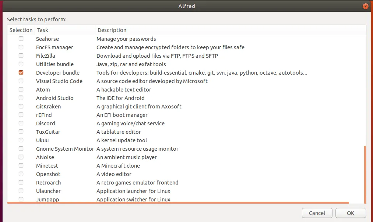Tick the Visual Studio Code checkbox
The width and height of the screenshot is (373, 222).
tap(21, 81)
